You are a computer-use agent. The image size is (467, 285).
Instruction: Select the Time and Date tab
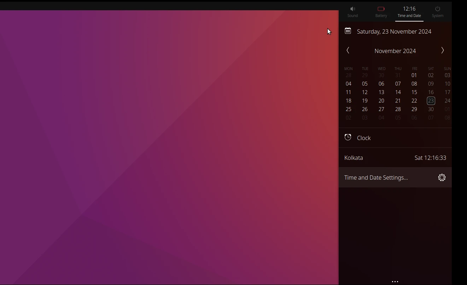[409, 12]
